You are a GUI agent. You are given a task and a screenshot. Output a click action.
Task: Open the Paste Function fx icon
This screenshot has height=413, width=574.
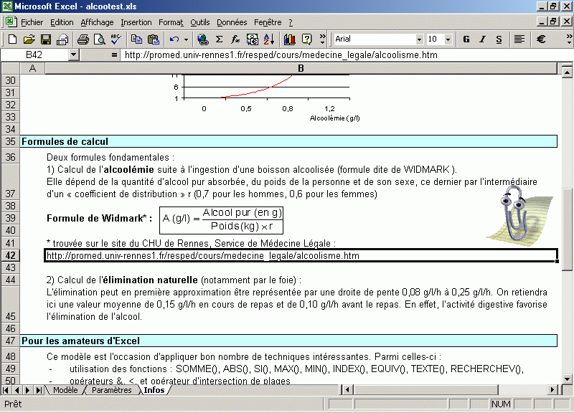coord(235,39)
